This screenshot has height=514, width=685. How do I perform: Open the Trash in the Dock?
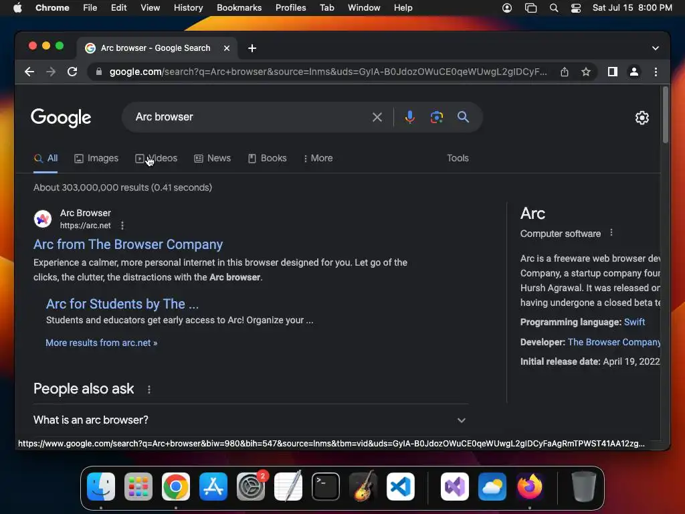583,487
